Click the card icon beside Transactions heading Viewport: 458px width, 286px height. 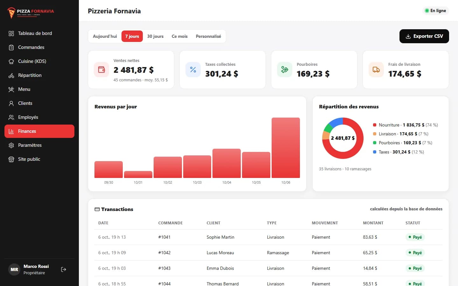(97, 209)
